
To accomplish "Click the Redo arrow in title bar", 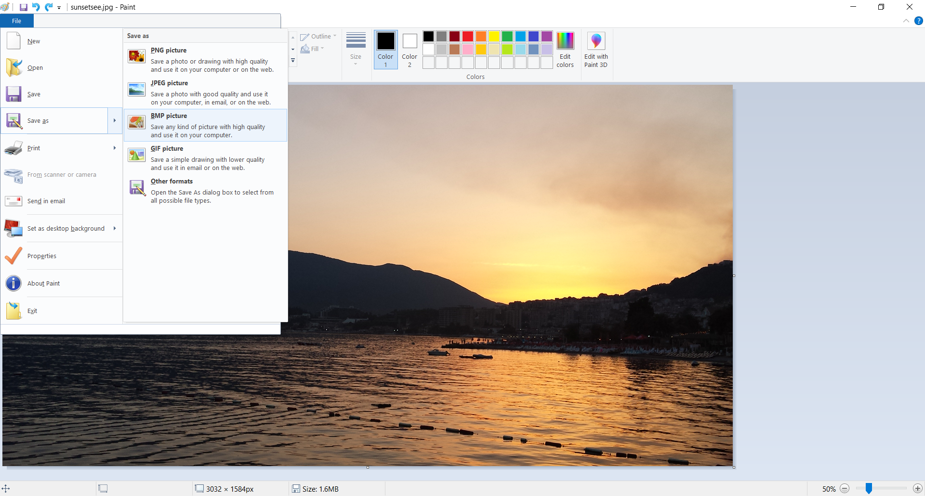I will coord(49,7).
